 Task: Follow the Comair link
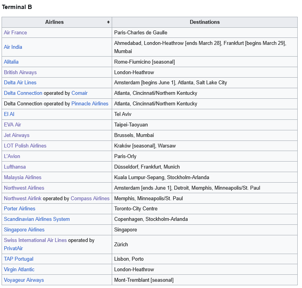[79, 93]
